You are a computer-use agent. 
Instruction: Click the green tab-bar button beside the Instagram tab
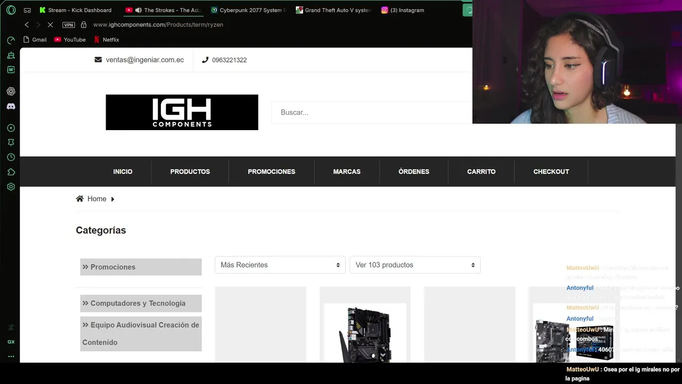[468, 10]
